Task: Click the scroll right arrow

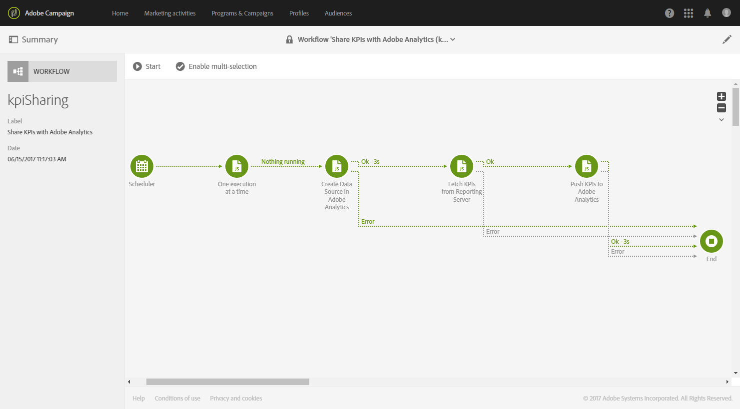Action: click(727, 382)
